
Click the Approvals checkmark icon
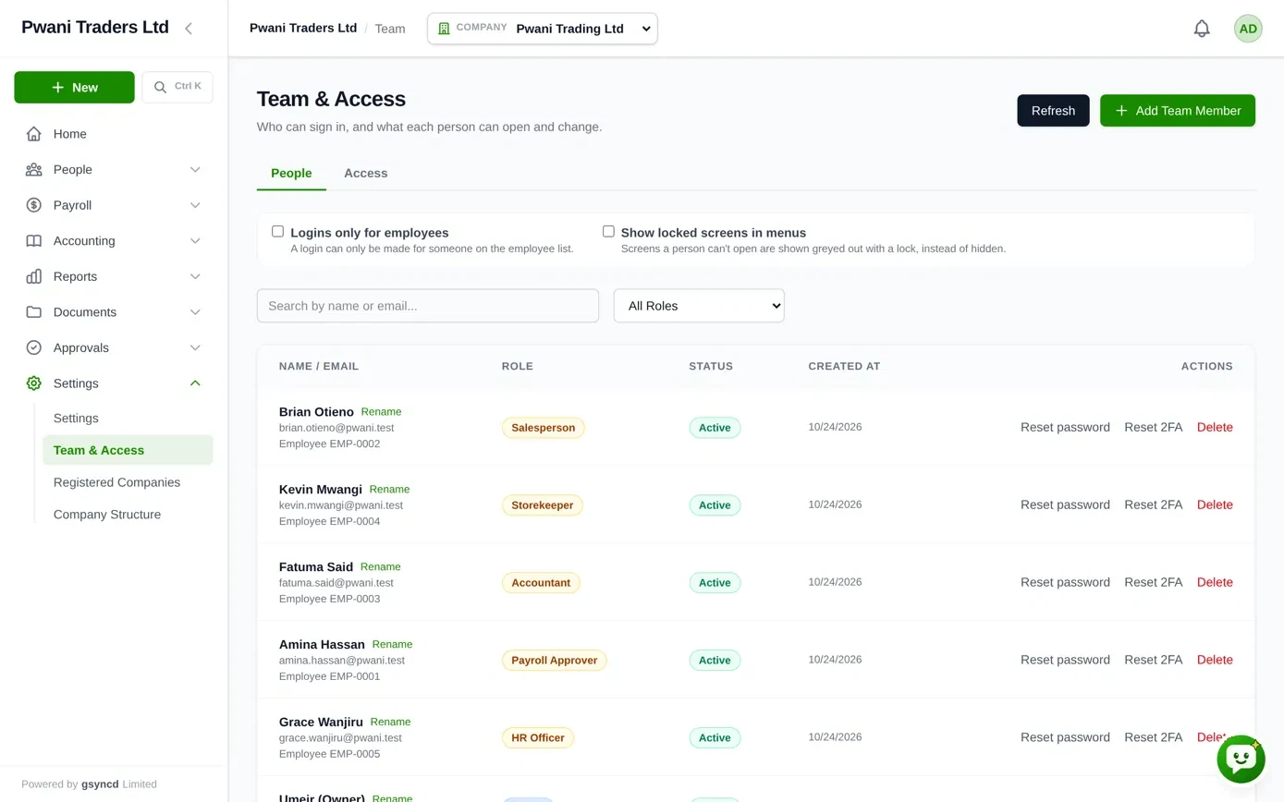(x=34, y=347)
